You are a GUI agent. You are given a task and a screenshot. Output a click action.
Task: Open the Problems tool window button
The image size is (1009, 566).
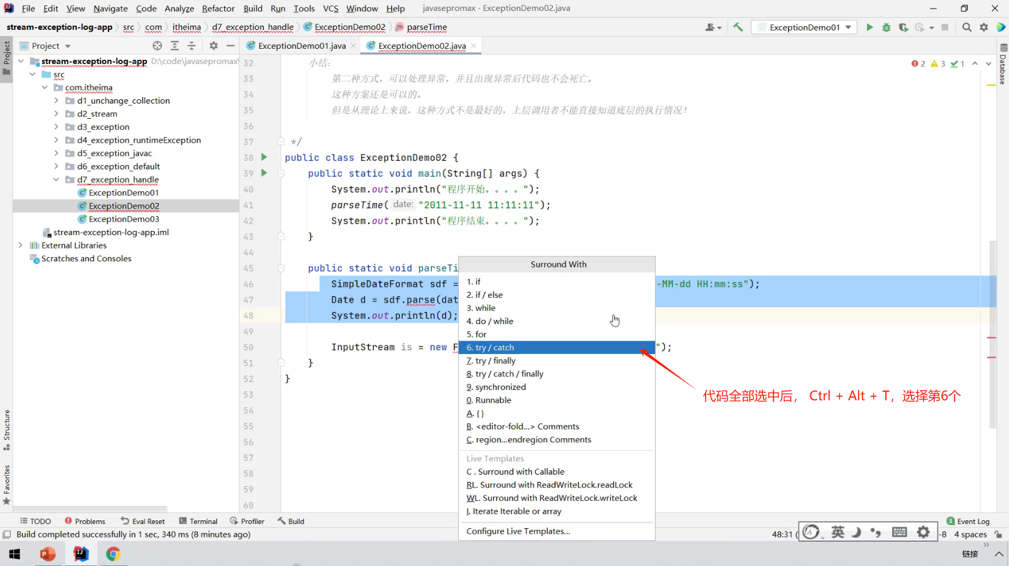85,522
